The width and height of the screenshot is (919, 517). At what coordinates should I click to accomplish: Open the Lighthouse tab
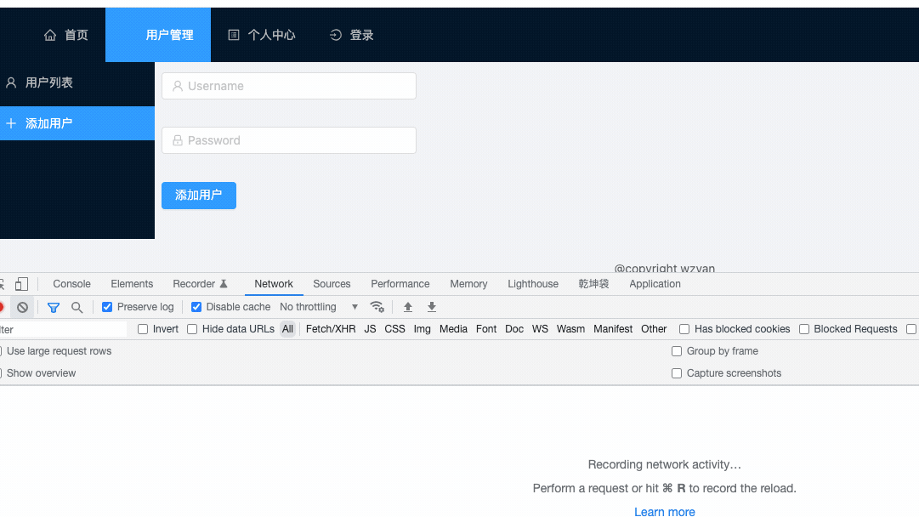pyautogui.click(x=533, y=284)
